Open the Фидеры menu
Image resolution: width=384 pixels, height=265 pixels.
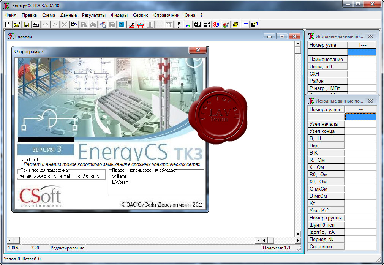[x=119, y=15]
